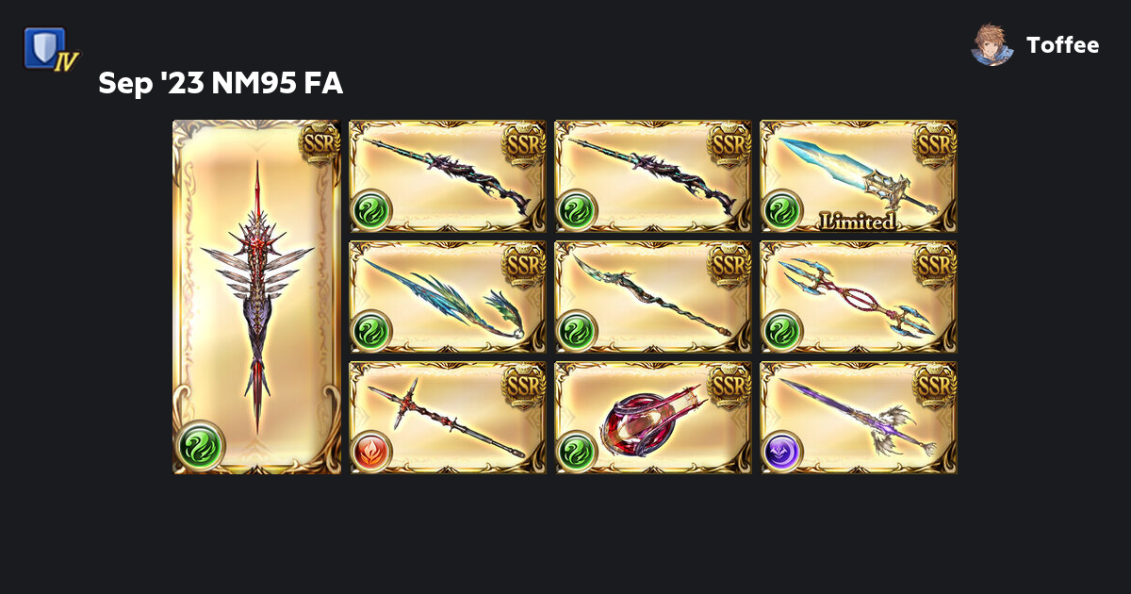
Task: Open the large mainhand red spear weapon
Action: pos(256,296)
